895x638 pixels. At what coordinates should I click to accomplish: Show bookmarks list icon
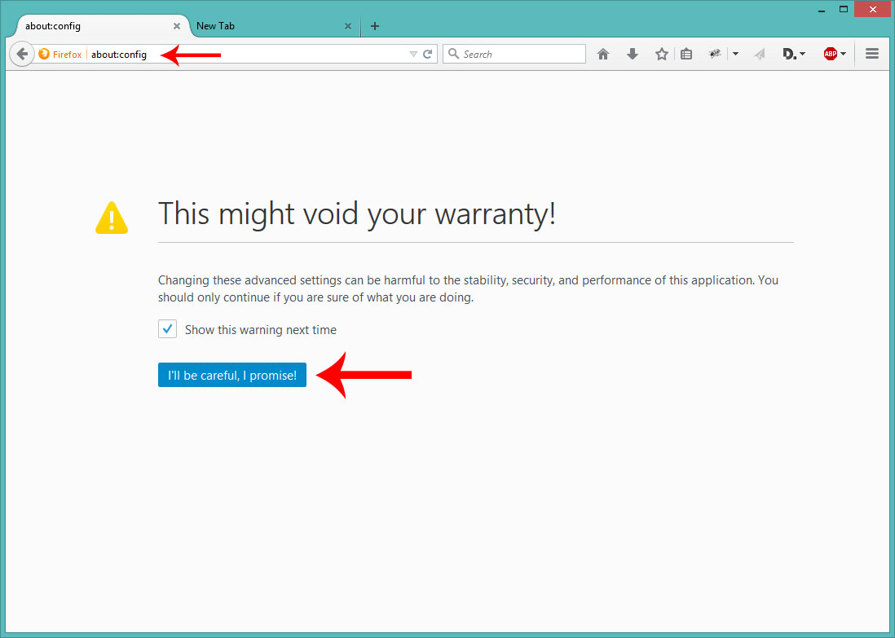click(x=686, y=55)
